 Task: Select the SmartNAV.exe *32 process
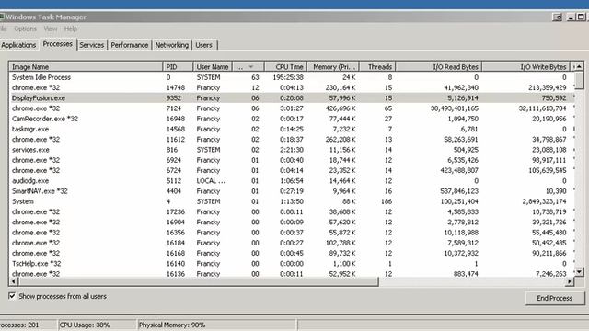point(292,191)
